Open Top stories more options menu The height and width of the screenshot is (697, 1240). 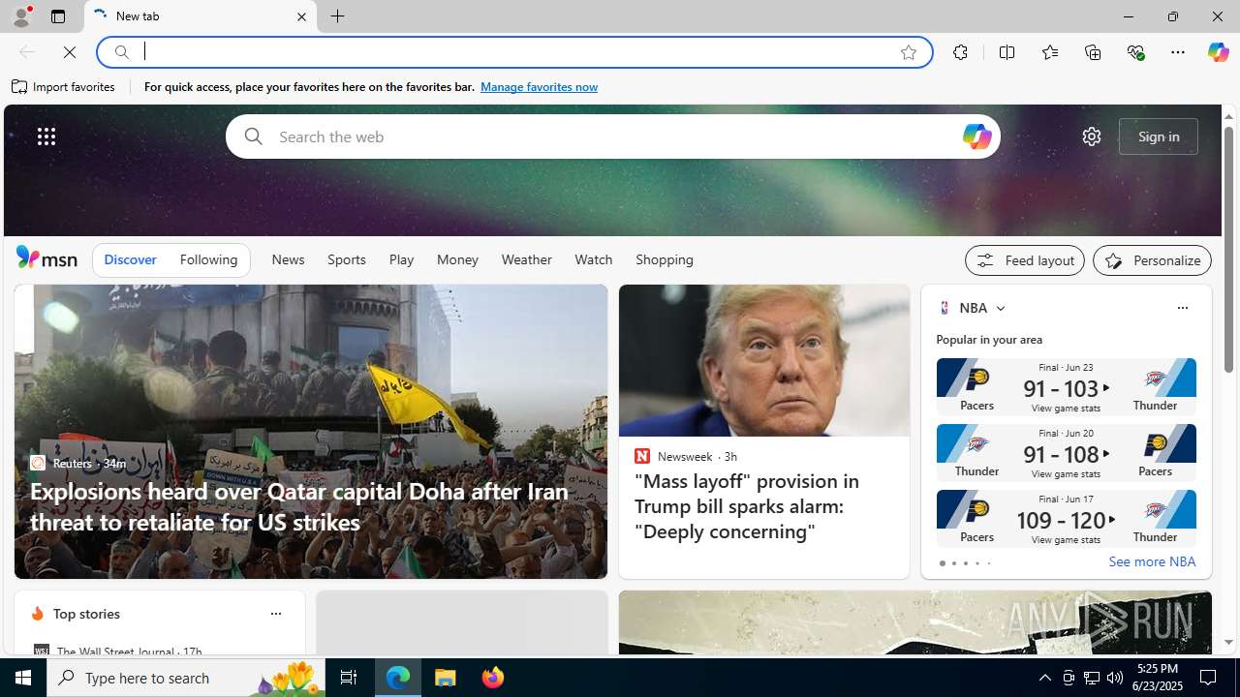275,614
